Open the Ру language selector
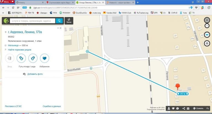The height and width of the screenshot is (114, 212). click(x=208, y=108)
